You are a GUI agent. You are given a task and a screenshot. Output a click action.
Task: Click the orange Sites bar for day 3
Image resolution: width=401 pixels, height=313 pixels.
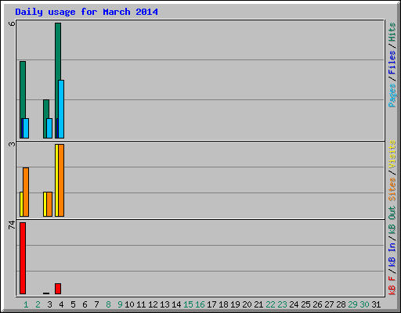49,204
